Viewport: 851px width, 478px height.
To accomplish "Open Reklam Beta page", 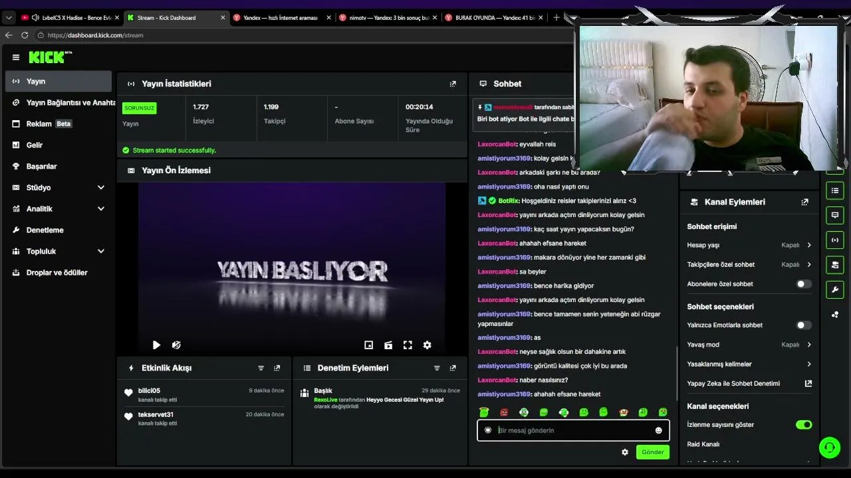I will [59, 124].
